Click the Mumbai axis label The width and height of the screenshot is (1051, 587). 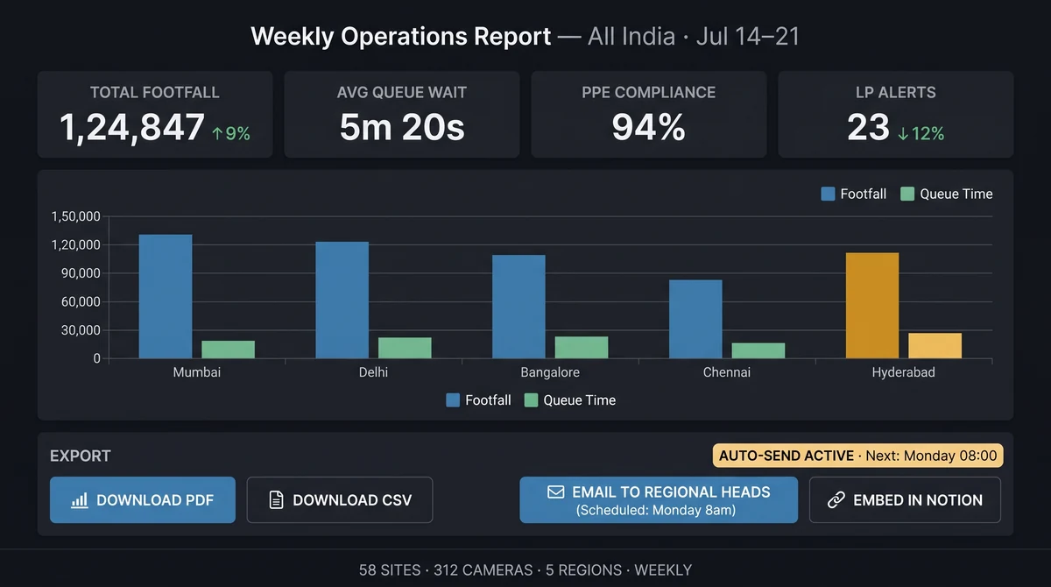[197, 372]
